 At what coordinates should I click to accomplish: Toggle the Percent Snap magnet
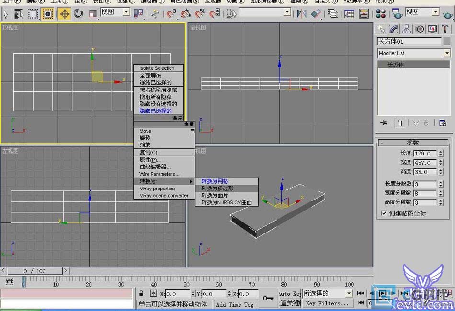pos(200,13)
